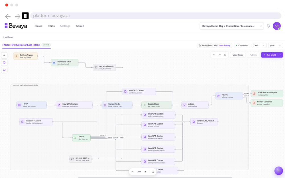Zoom in with plus button
285x178 pixels.
(145, 172)
